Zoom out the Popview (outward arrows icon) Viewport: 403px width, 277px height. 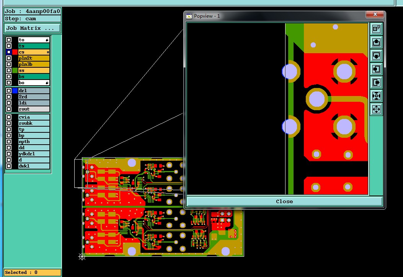click(376, 109)
